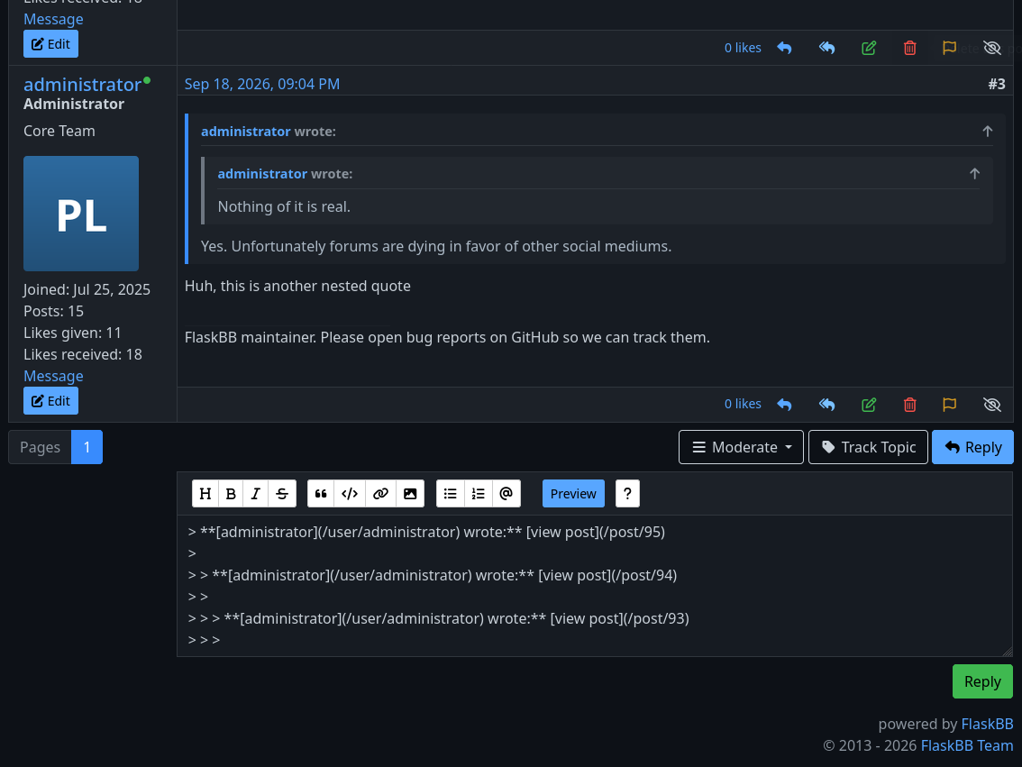Click the FlaskBB maintainer signature text
This screenshot has height=767, width=1022.
447,338
